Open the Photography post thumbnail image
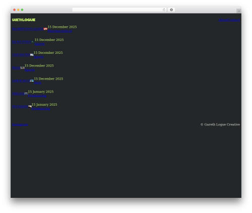Viewport: 252px width, 213px height. coord(30,107)
